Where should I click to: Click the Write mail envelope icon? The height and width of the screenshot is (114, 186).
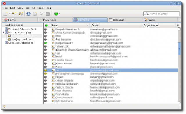coord(35,14)
